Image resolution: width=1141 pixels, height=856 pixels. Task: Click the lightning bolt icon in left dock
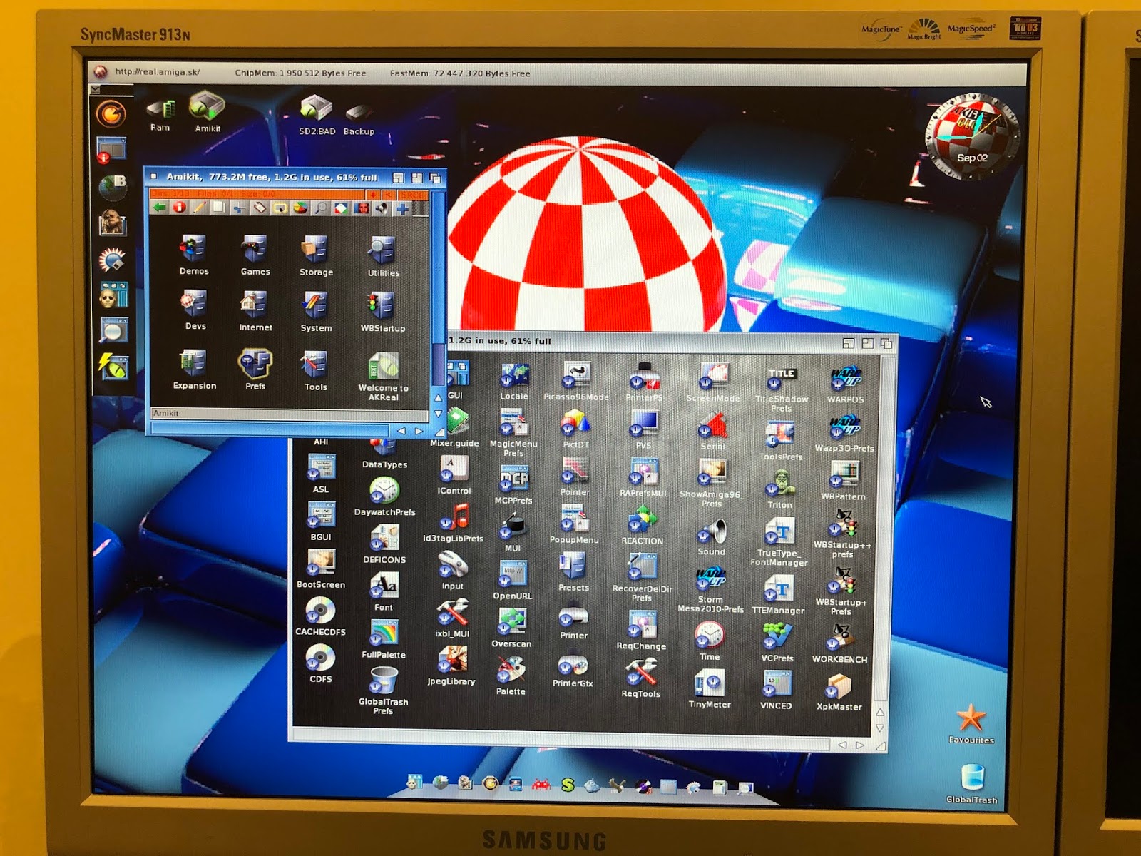point(113,366)
